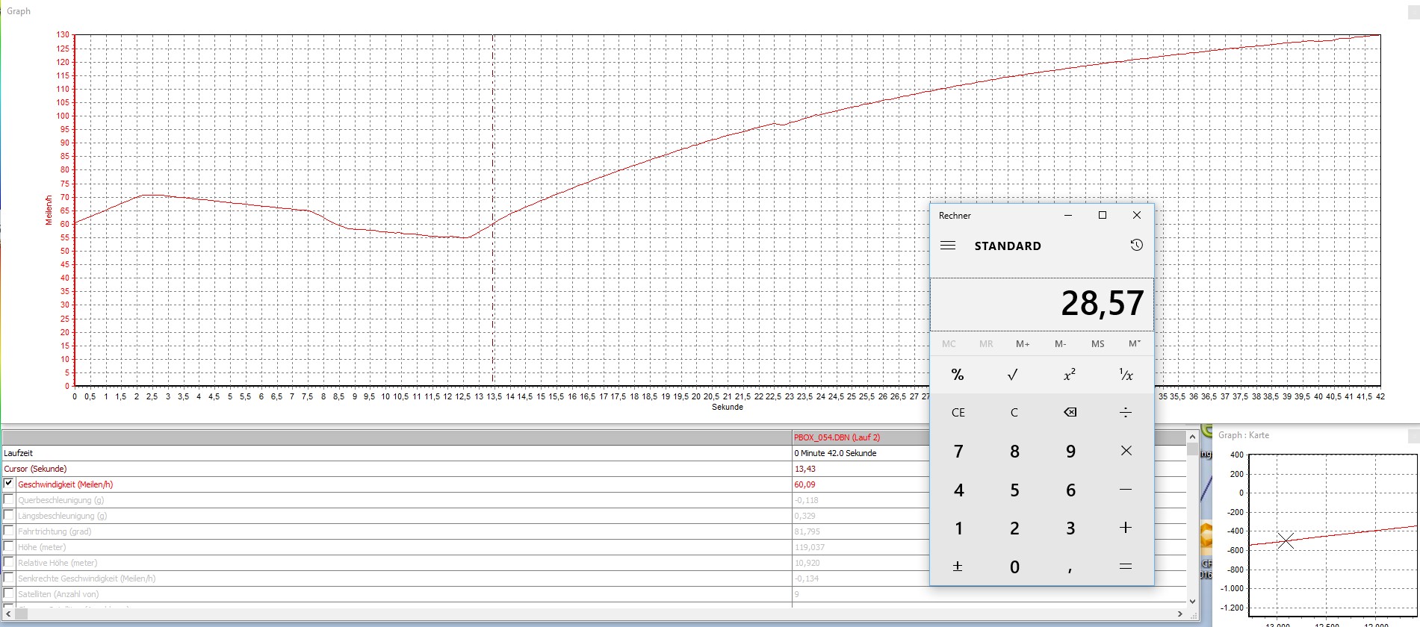Click the Graph : Karte panel title
The width and height of the screenshot is (1420, 627).
[1243, 435]
